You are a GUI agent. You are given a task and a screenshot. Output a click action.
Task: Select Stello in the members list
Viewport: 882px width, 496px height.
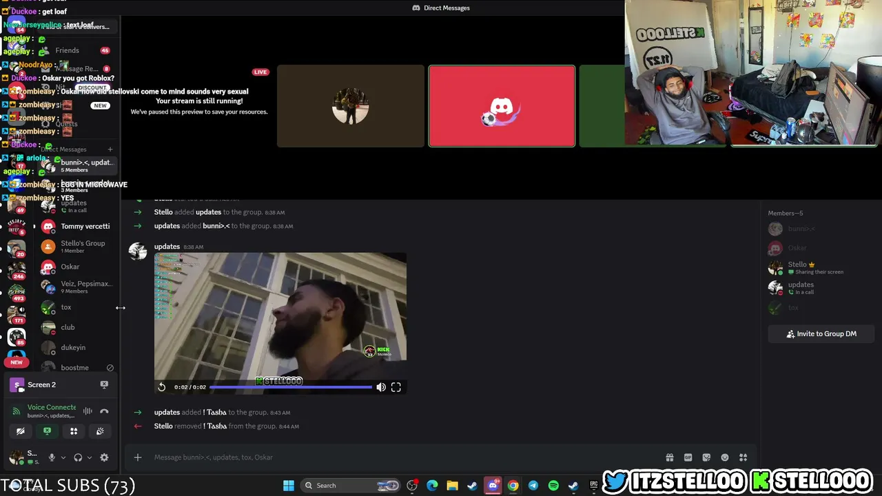pos(820,267)
